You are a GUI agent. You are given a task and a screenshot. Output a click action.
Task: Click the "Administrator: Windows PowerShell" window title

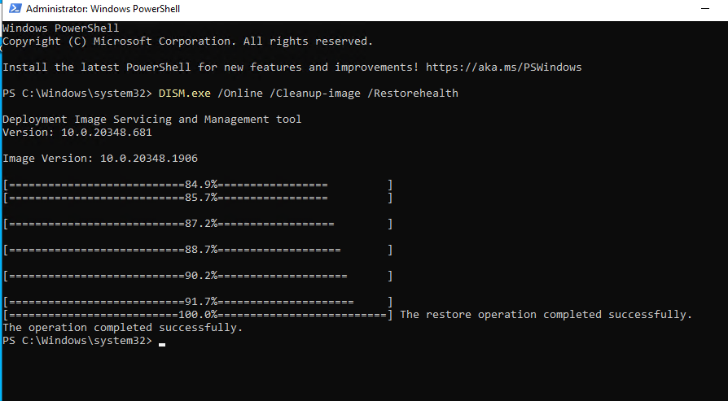coord(103,10)
